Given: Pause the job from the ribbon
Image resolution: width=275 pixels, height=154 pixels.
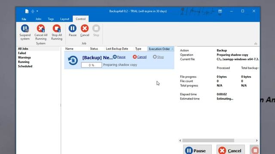Looking at the screenshot, I should tap(73, 31).
